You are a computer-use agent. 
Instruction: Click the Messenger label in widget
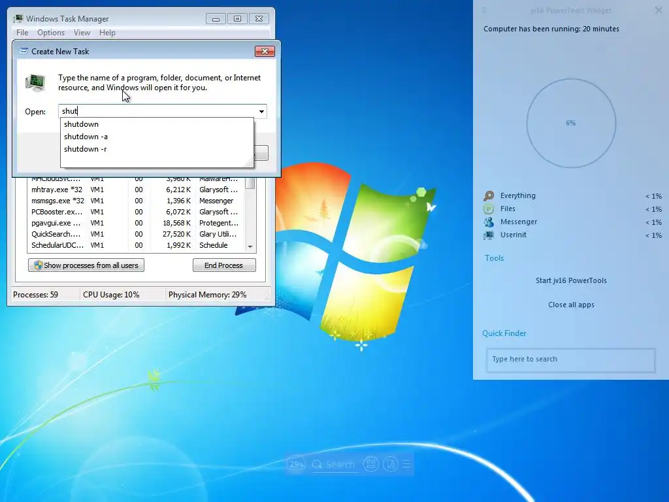(x=518, y=222)
